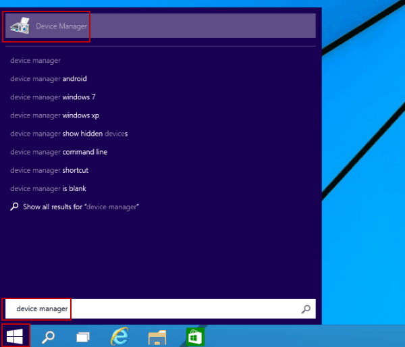
Task: Click magnifier icon beside Show all results
Action: tap(14, 207)
